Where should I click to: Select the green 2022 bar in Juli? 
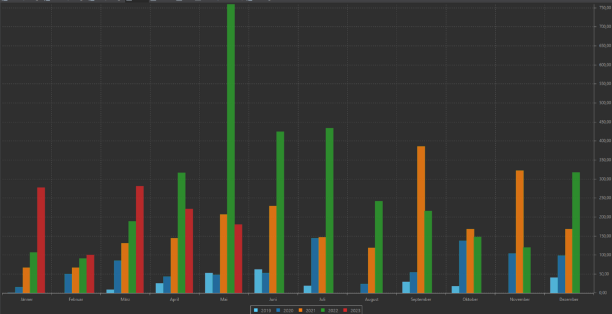[x=330, y=211]
